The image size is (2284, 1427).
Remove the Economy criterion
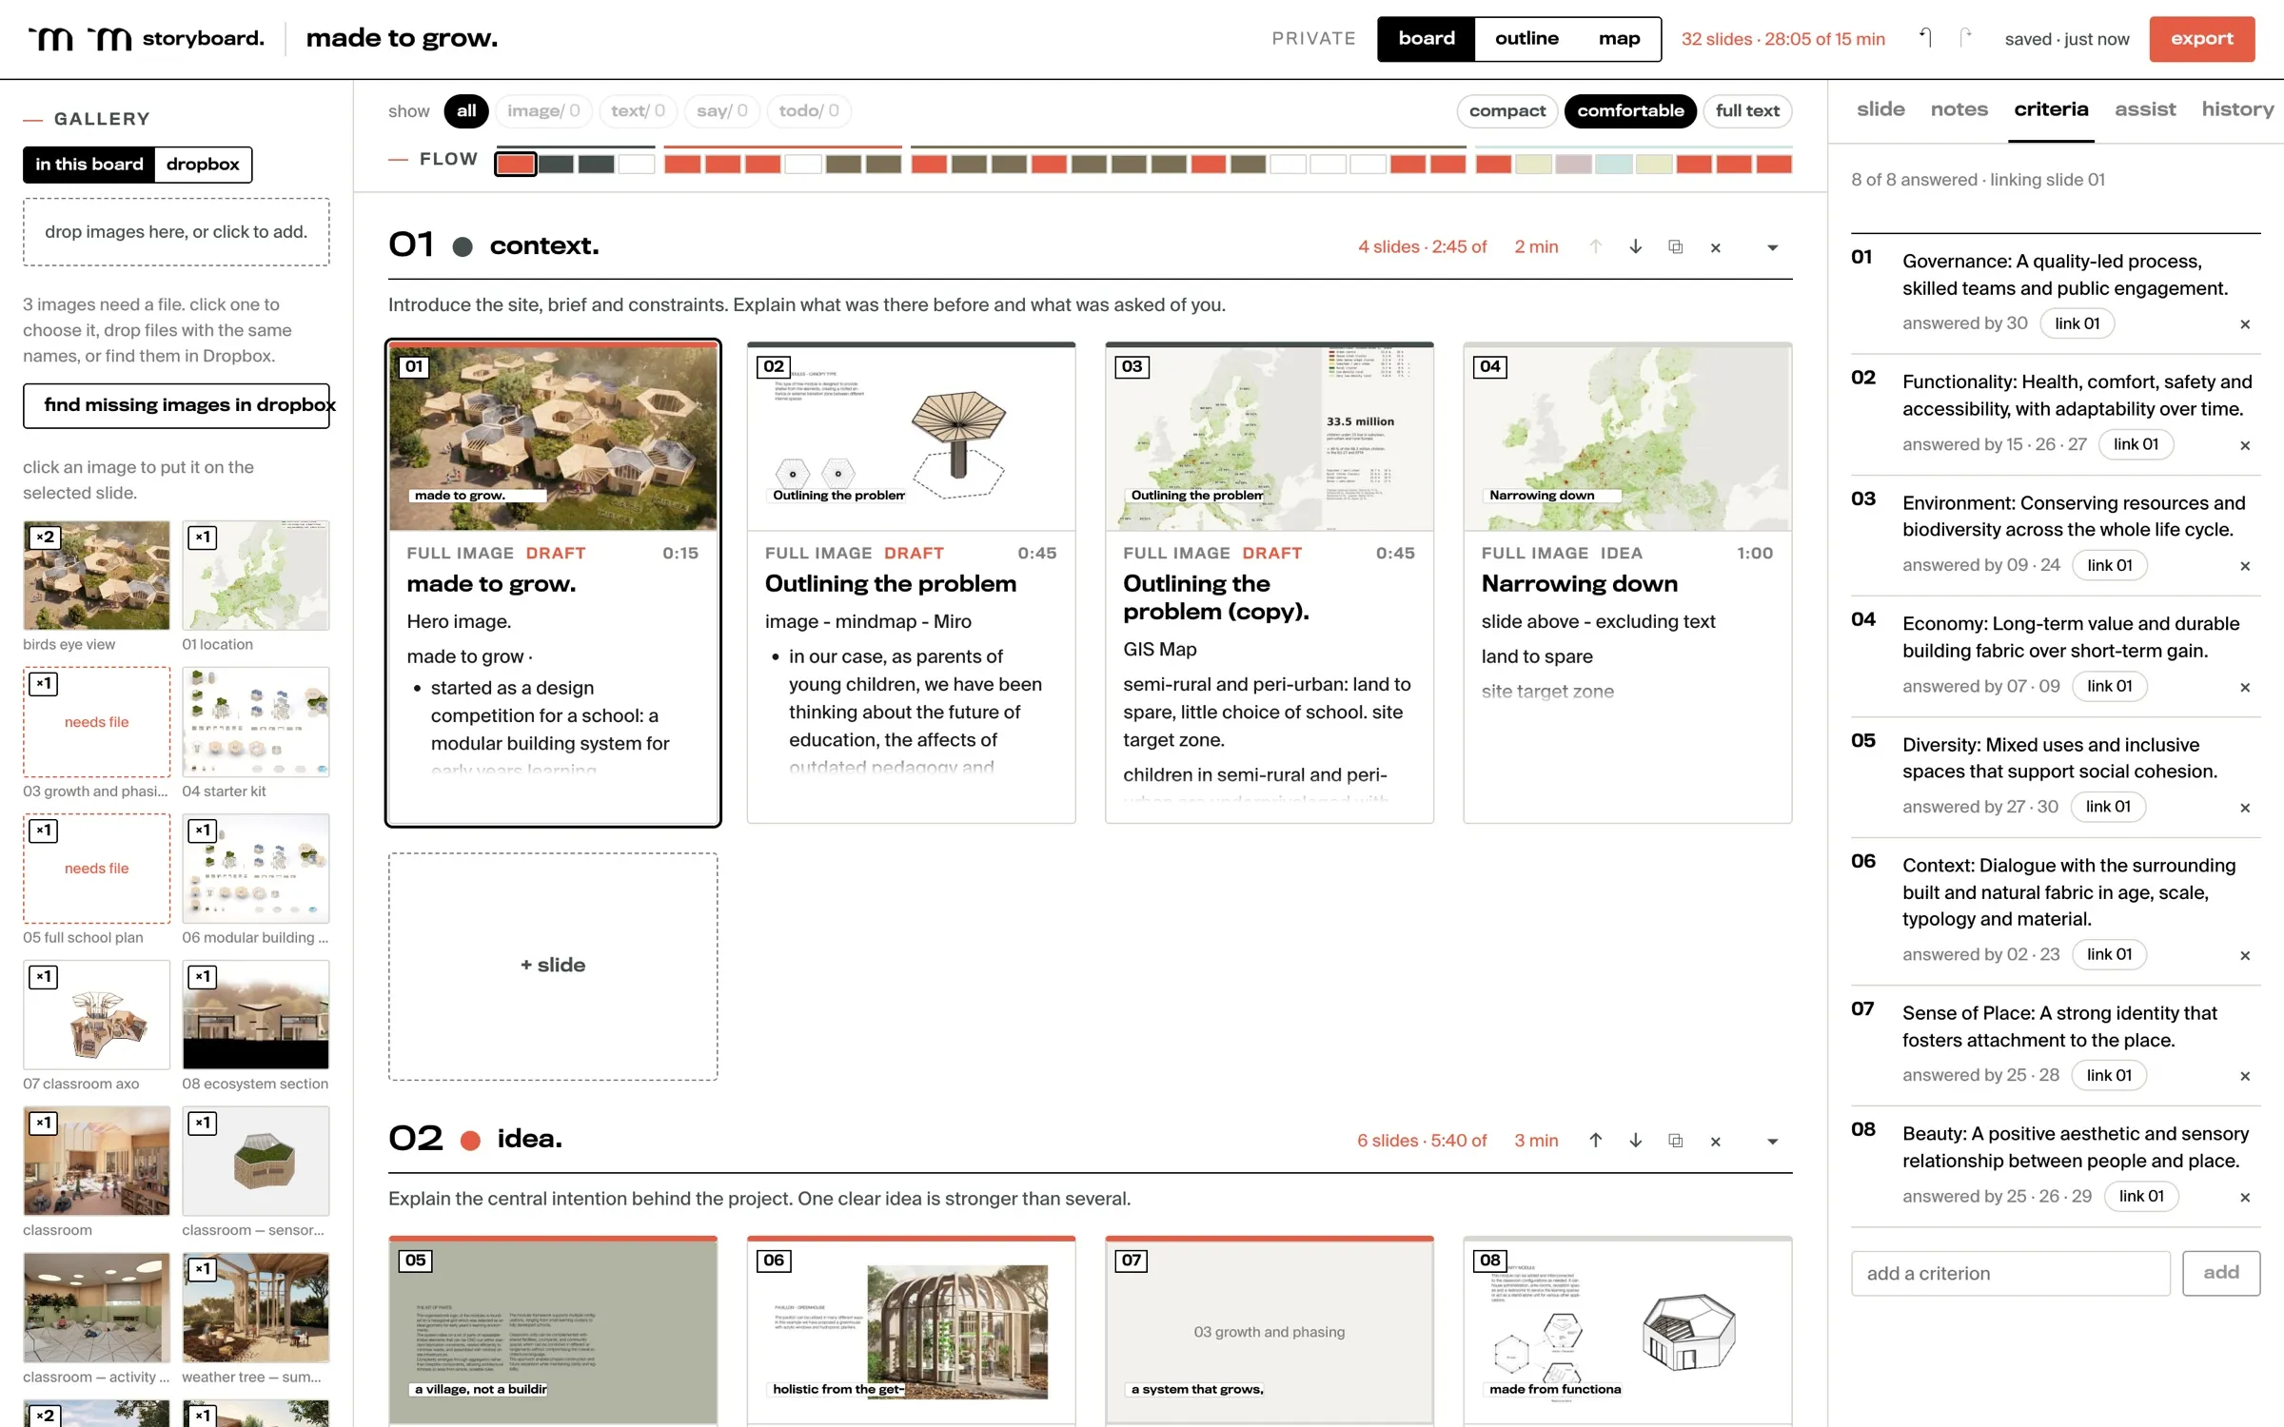point(2245,687)
